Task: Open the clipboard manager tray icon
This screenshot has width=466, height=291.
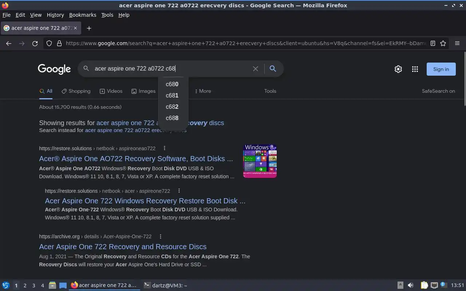Action: pyautogui.click(x=424, y=285)
